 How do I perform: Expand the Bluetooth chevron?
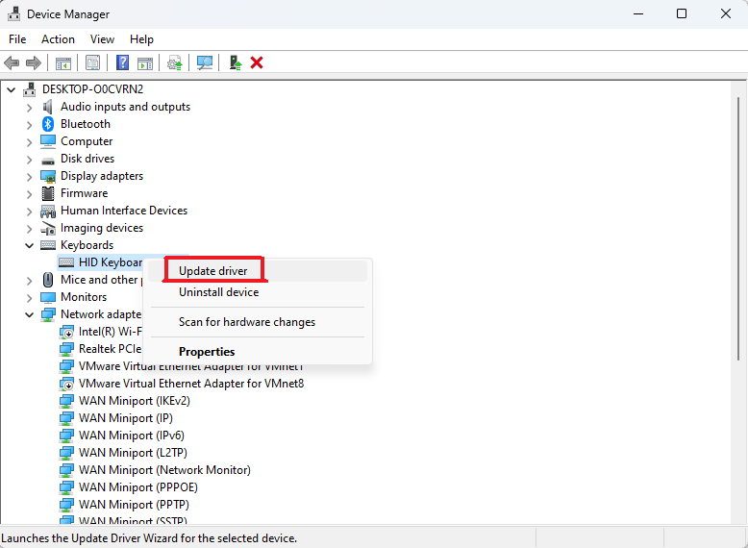point(30,125)
